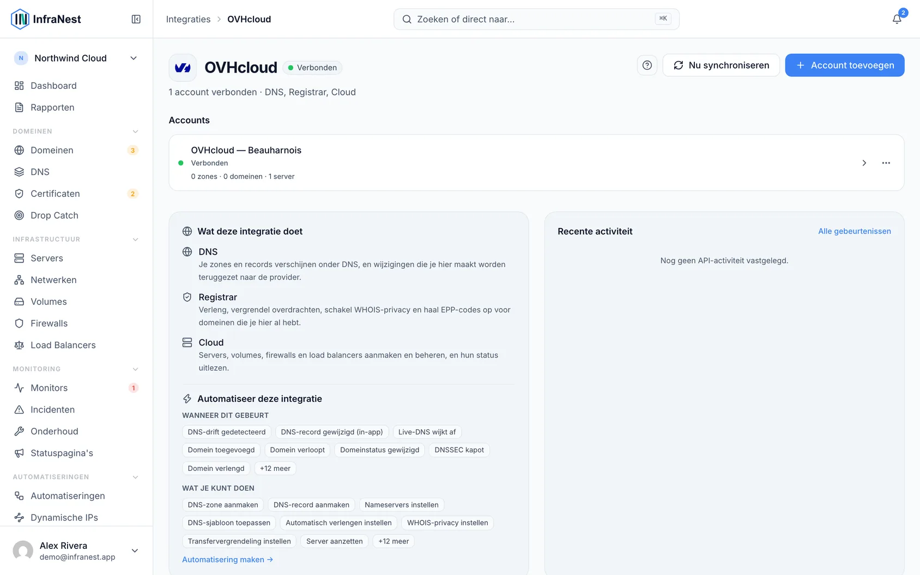Click the Verbonden status badge next to OVHcloud title
Screen dimensions: 920x575
pyautogui.click(x=312, y=68)
